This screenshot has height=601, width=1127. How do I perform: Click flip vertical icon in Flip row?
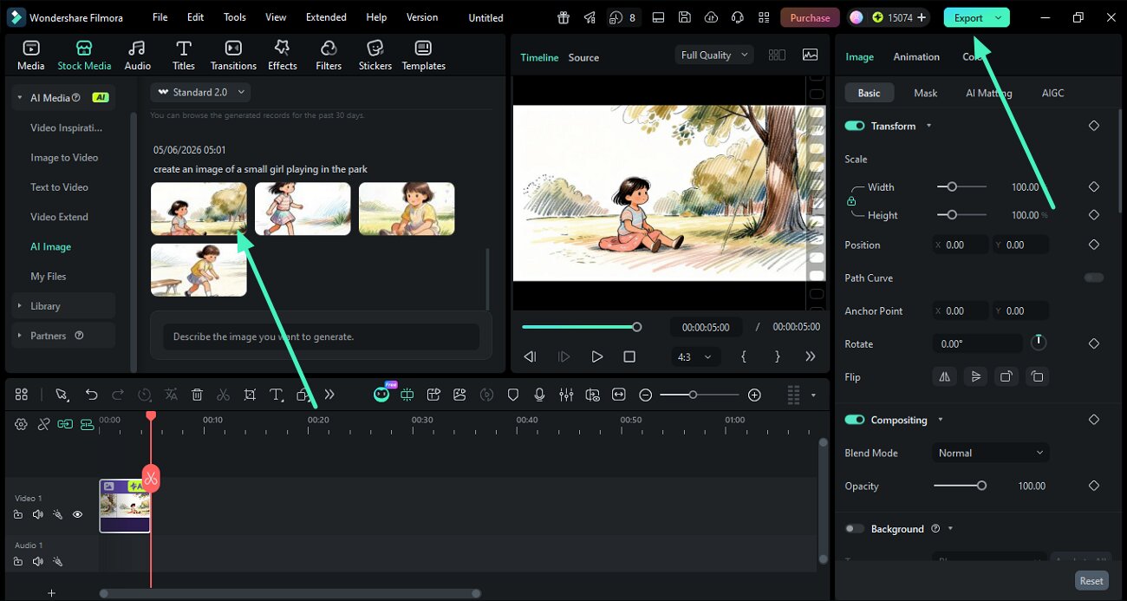tap(975, 376)
